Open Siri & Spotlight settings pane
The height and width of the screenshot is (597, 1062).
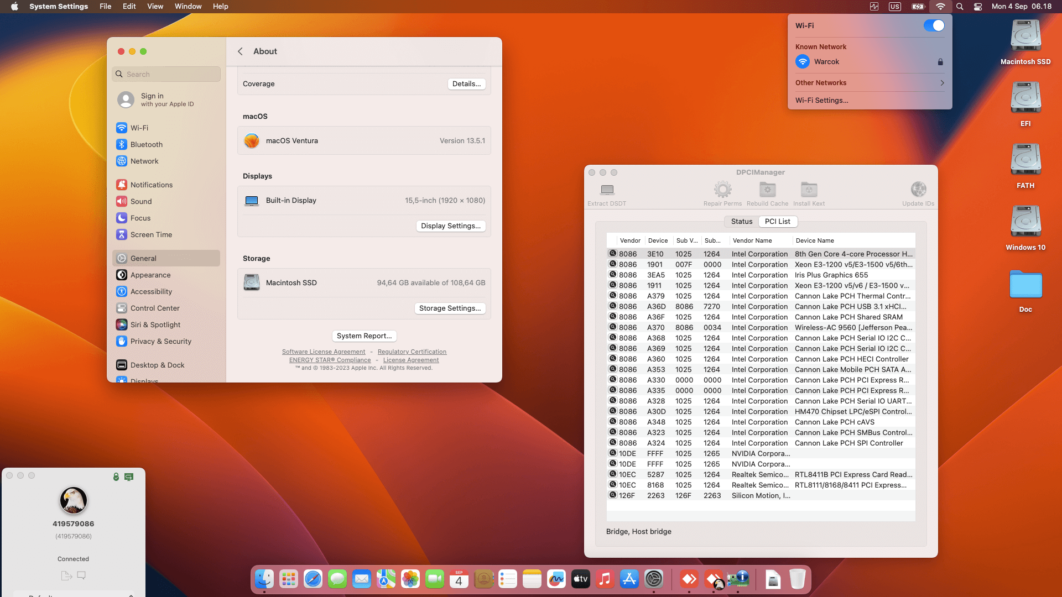tap(166, 324)
